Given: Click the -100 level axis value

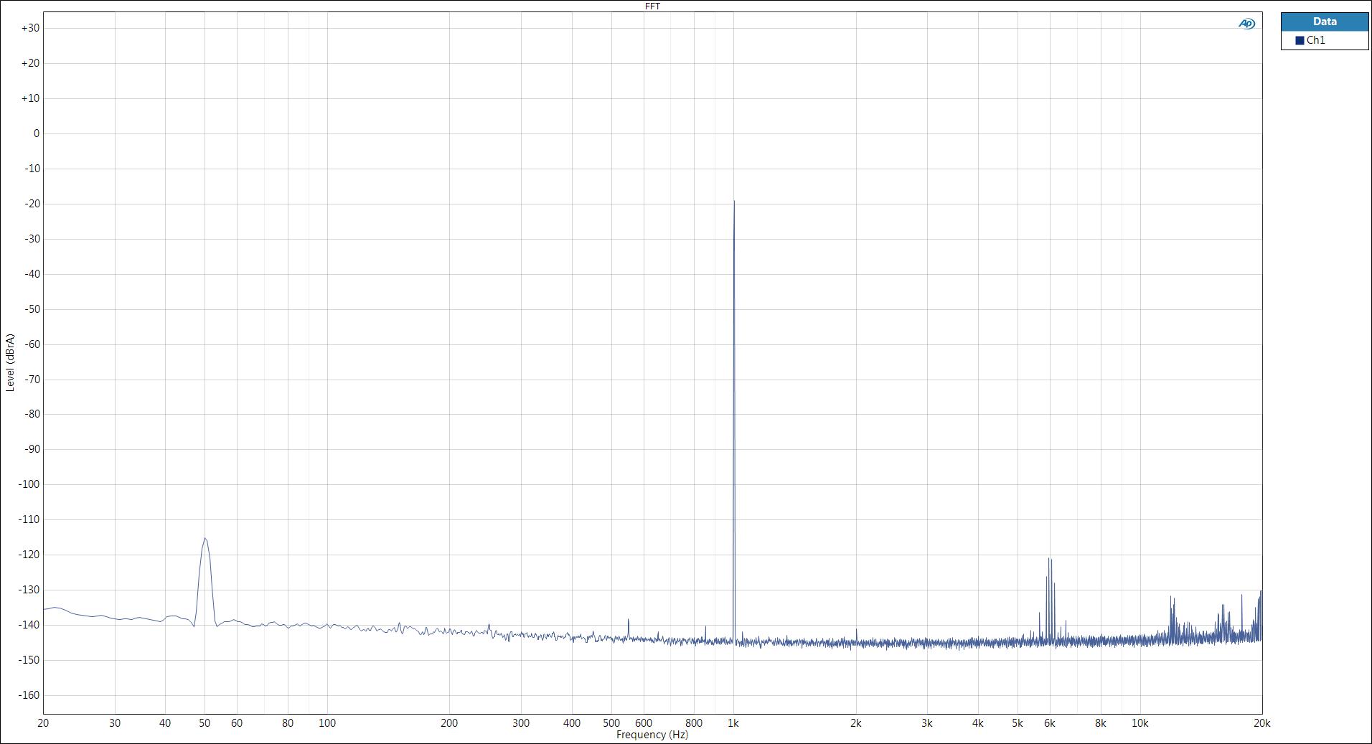Looking at the screenshot, I should (29, 484).
